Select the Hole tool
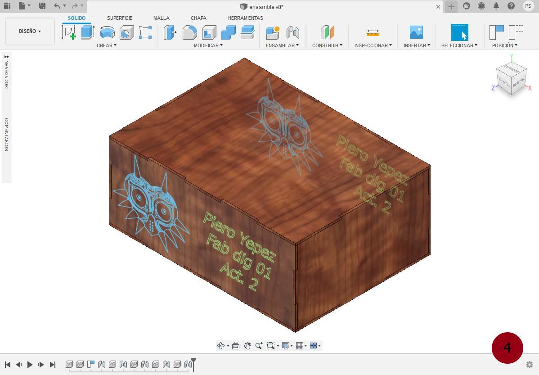Image resolution: width=539 pixels, height=375 pixels. coord(126,32)
